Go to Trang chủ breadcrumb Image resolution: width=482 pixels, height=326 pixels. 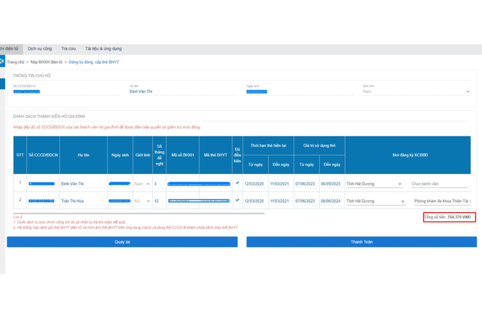pos(16,62)
